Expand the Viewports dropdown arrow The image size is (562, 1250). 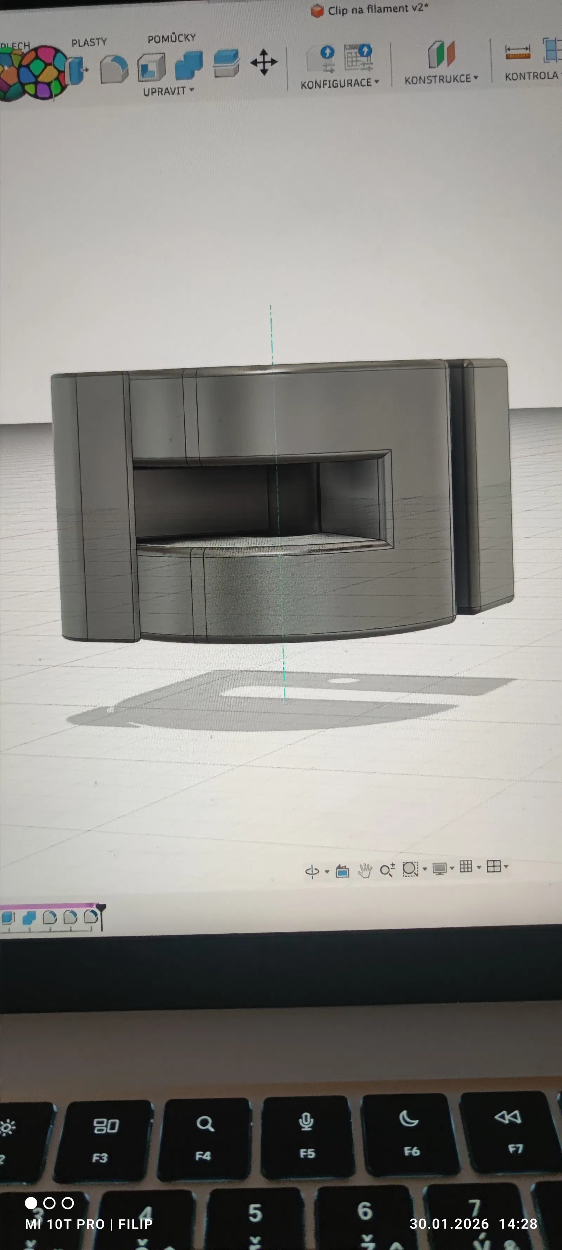506,867
